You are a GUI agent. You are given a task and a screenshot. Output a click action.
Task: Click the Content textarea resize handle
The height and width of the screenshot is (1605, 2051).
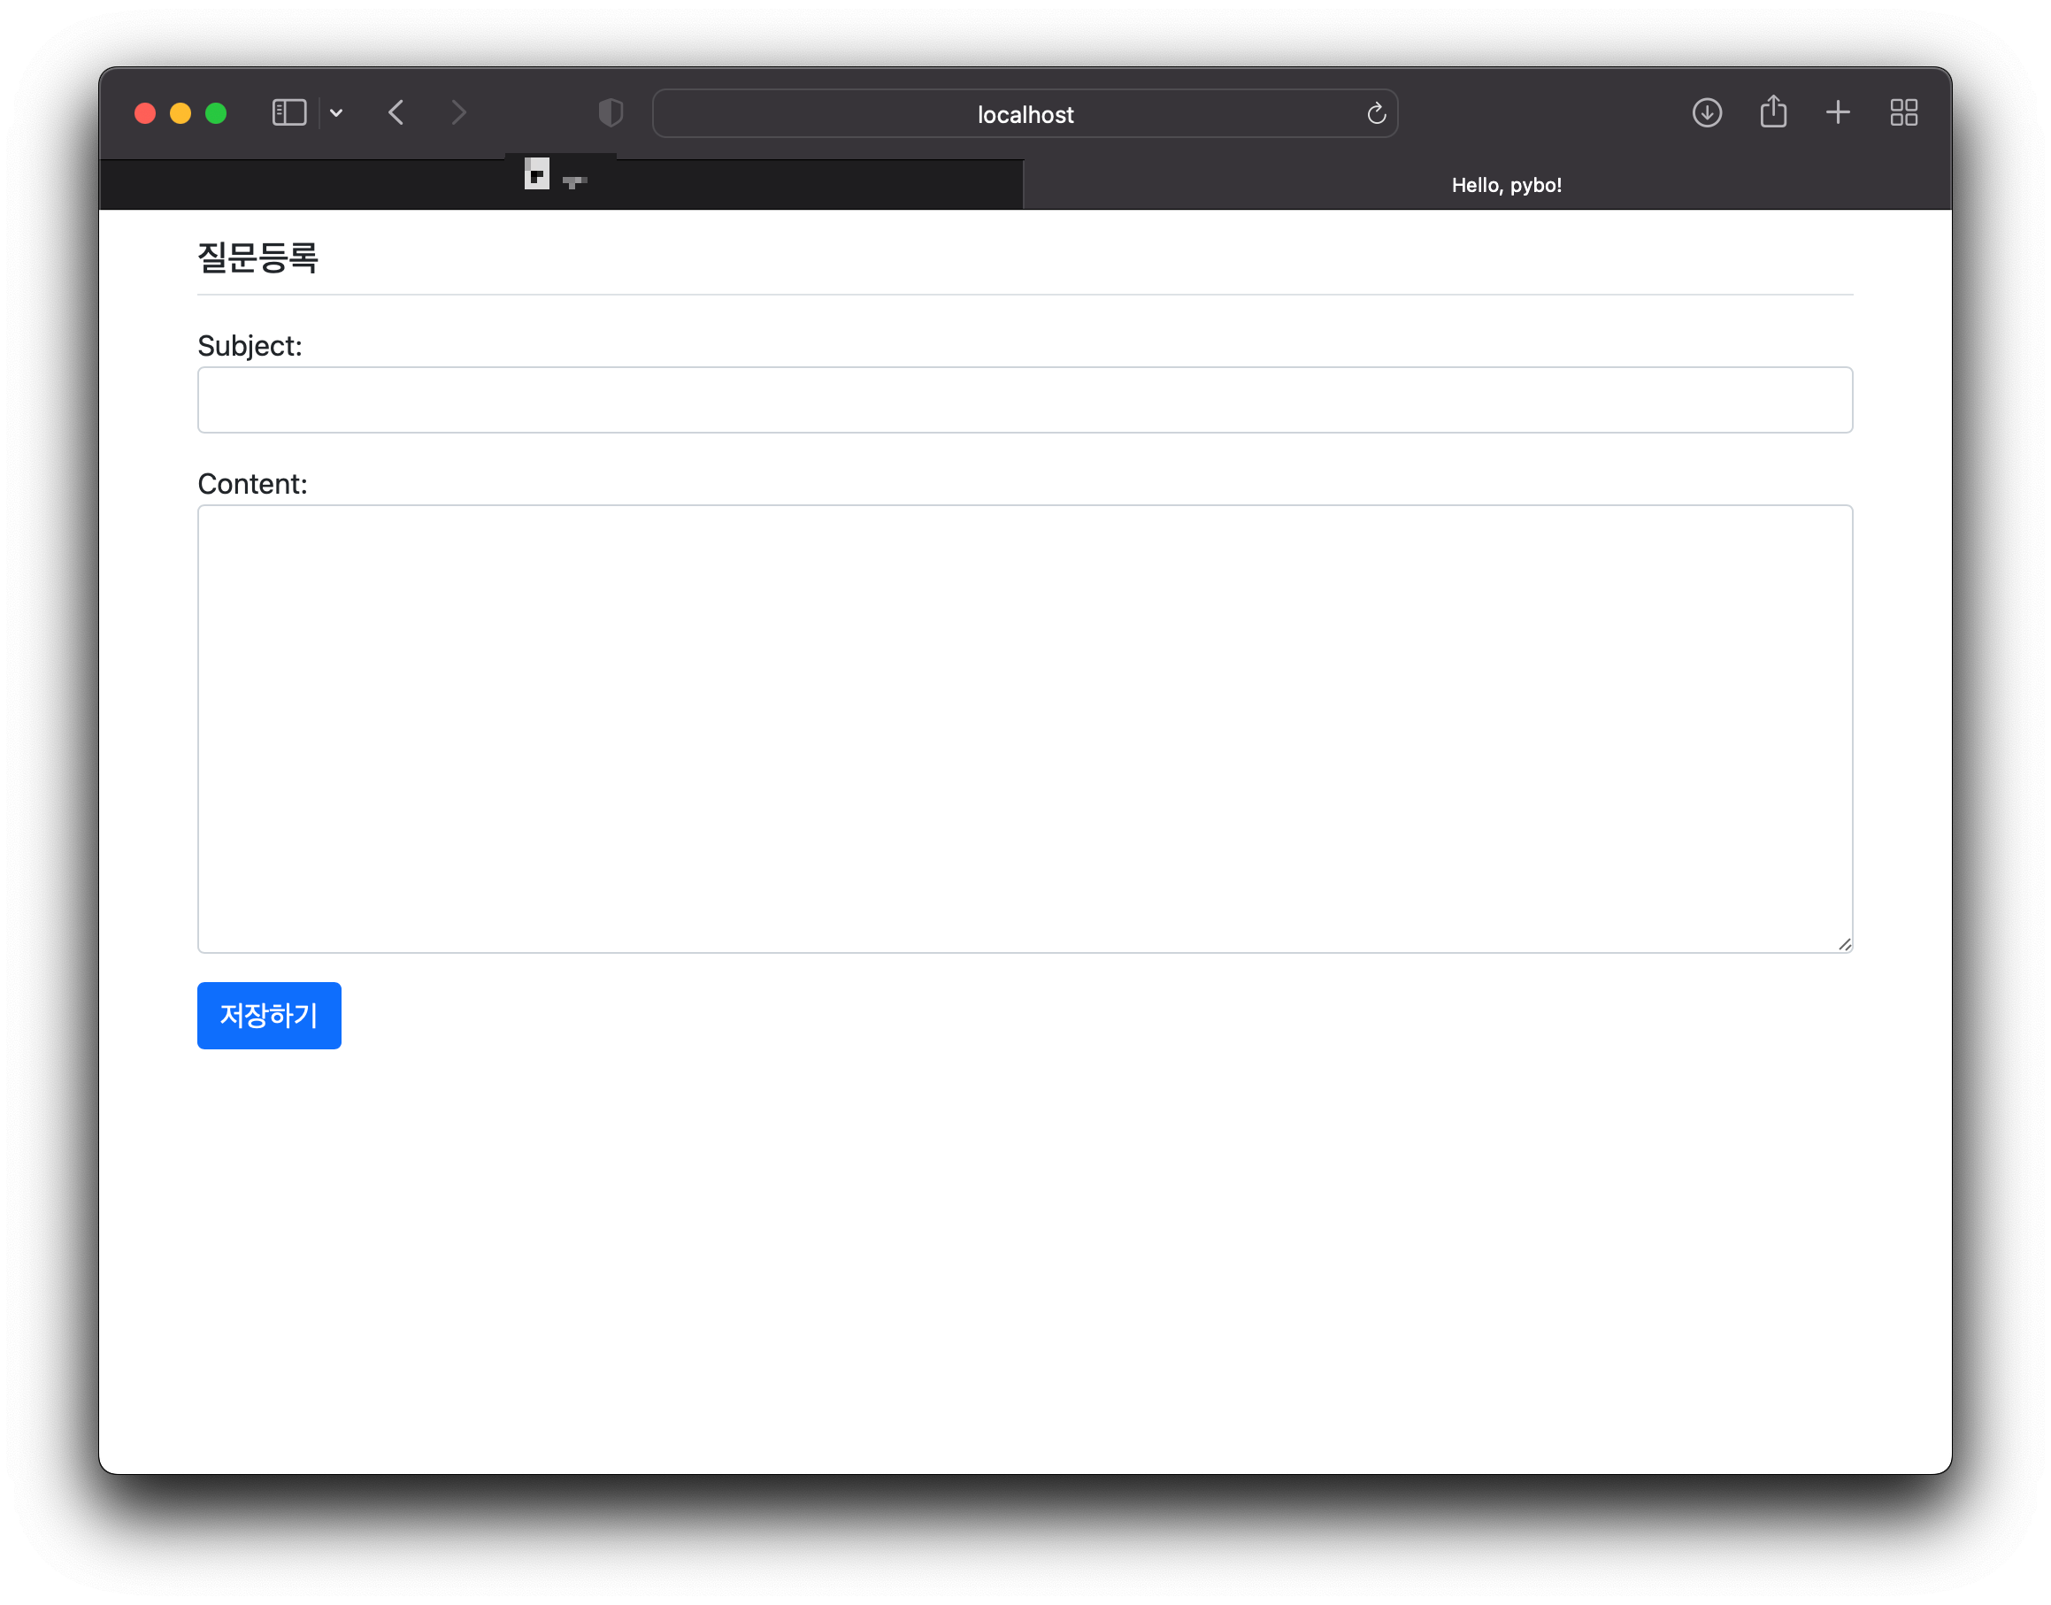click(x=1844, y=944)
